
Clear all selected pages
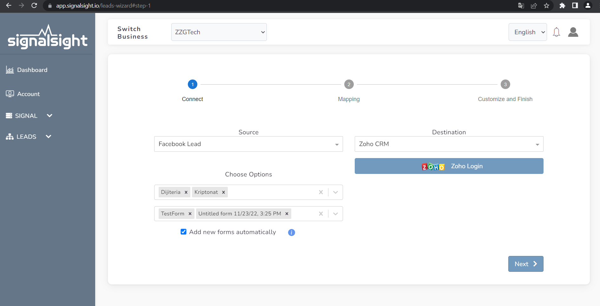pyautogui.click(x=321, y=192)
